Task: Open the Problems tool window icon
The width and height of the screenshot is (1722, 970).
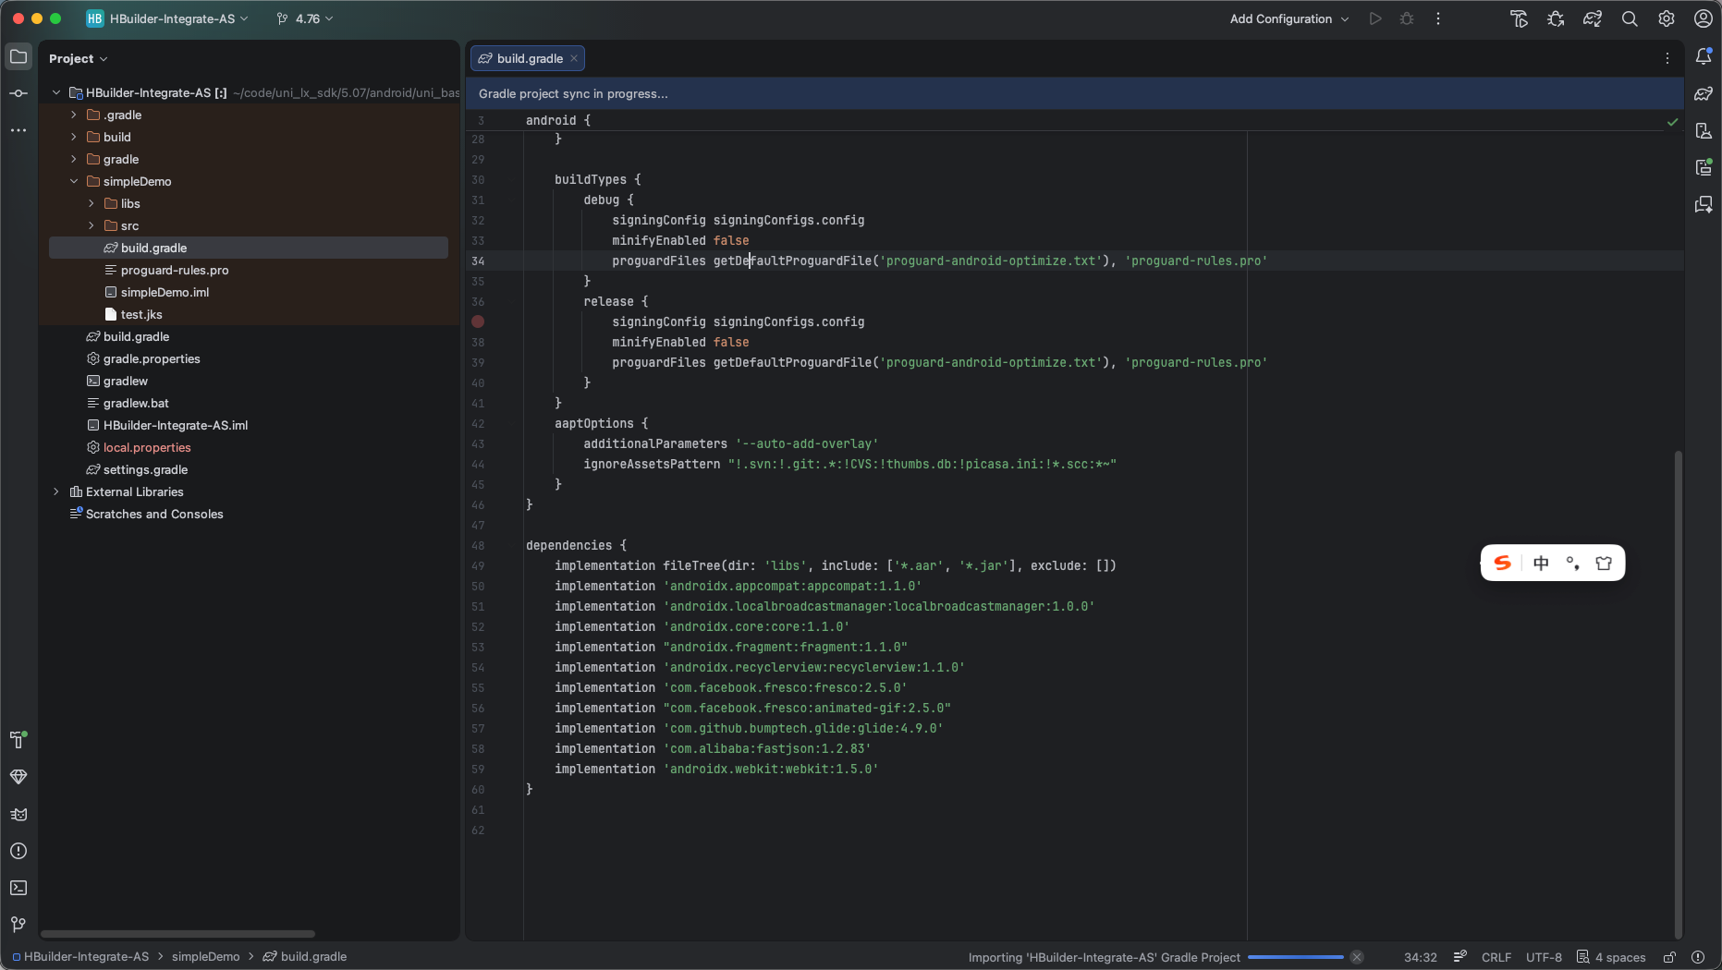Action: tap(18, 851)
